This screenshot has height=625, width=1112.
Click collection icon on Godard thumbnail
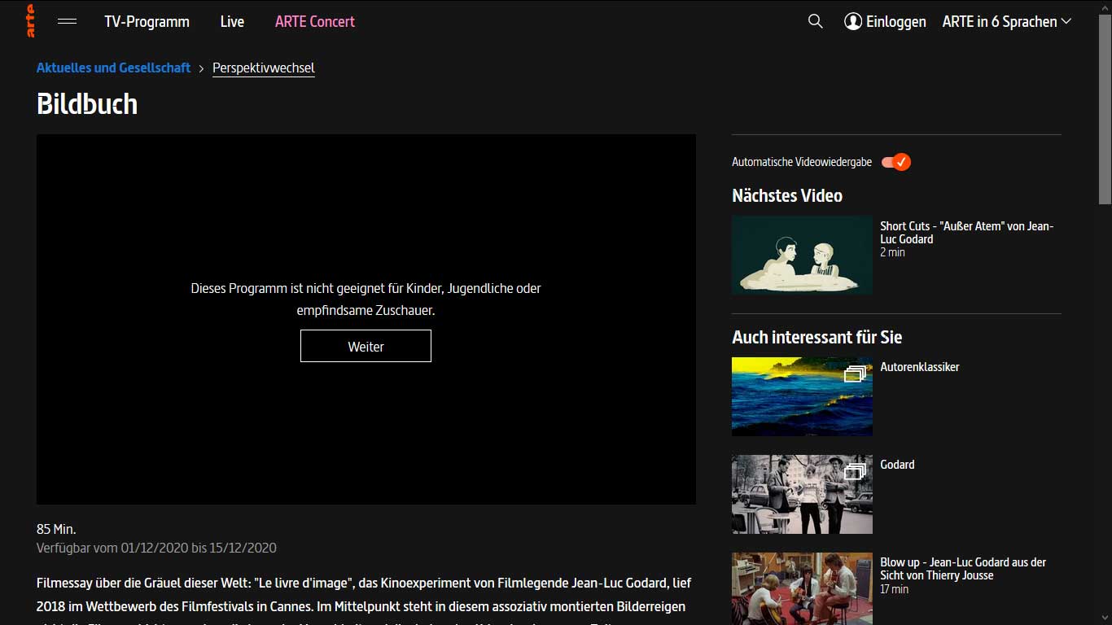854,471
